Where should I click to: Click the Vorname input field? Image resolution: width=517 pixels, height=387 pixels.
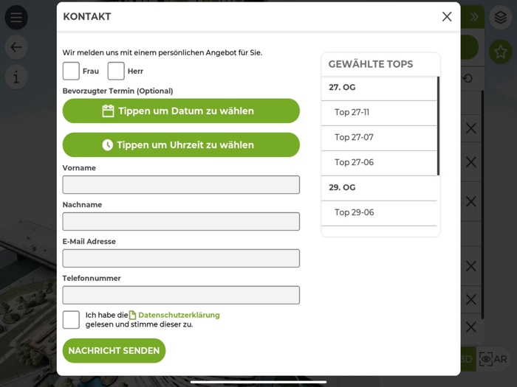pyautogui.click(x=181, y=184)
